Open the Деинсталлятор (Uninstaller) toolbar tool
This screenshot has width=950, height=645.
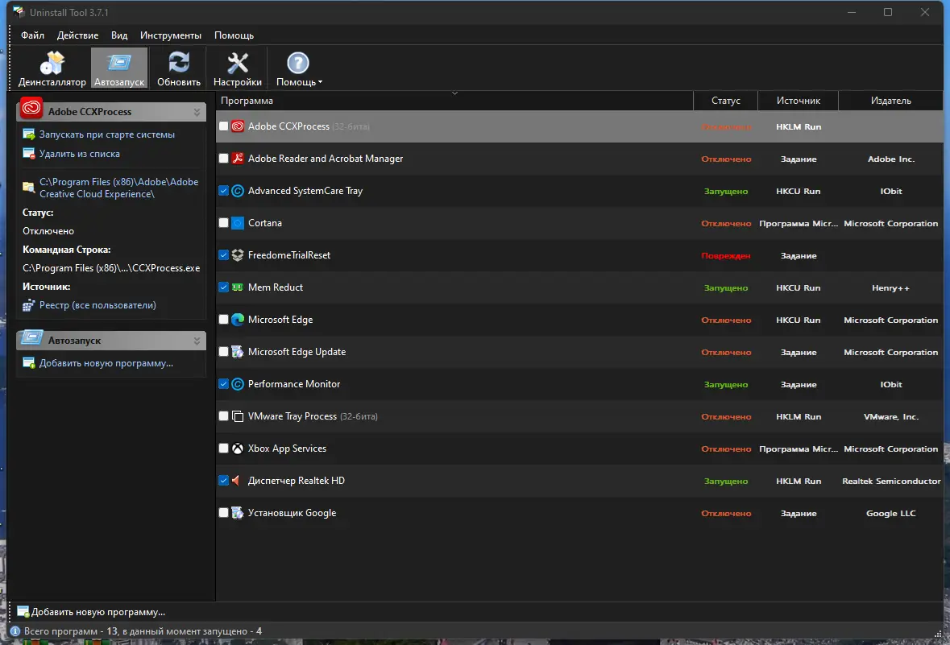pyautogui.click(x=52, y=68)
